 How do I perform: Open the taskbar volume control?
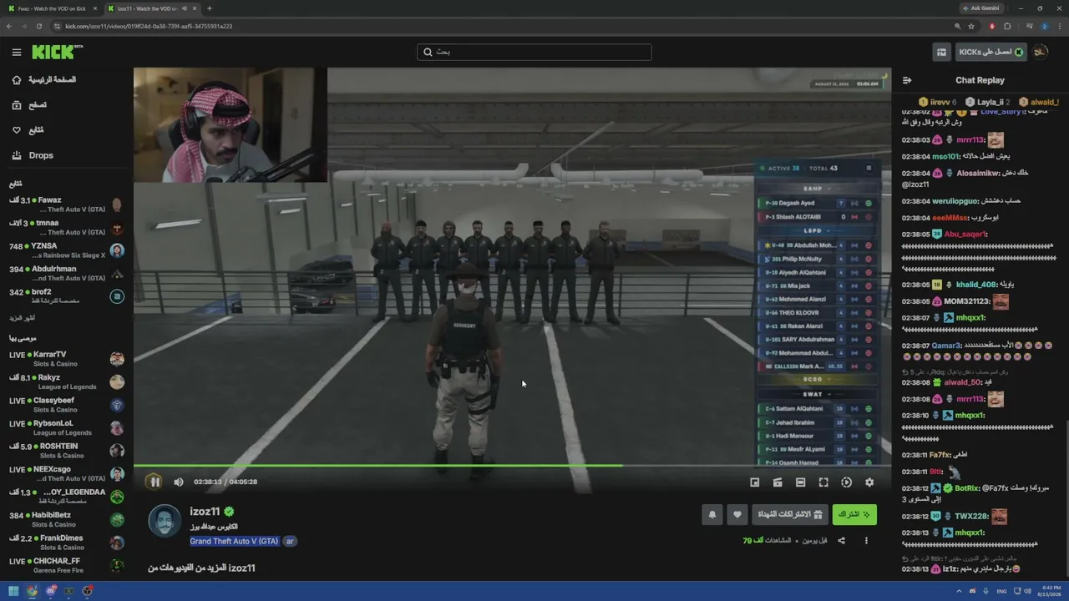(x=1027, y=591)
